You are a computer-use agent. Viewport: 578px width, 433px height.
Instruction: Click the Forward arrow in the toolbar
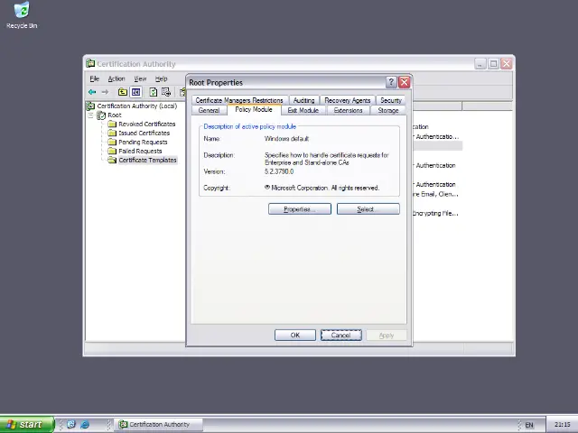click(105, 92)
